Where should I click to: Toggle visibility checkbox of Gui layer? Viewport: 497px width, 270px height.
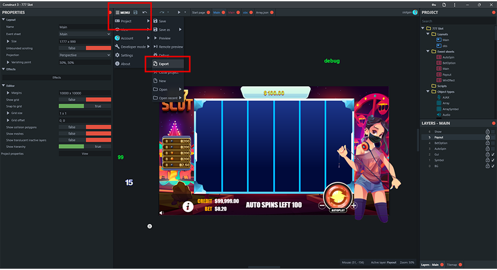(493, 155)
